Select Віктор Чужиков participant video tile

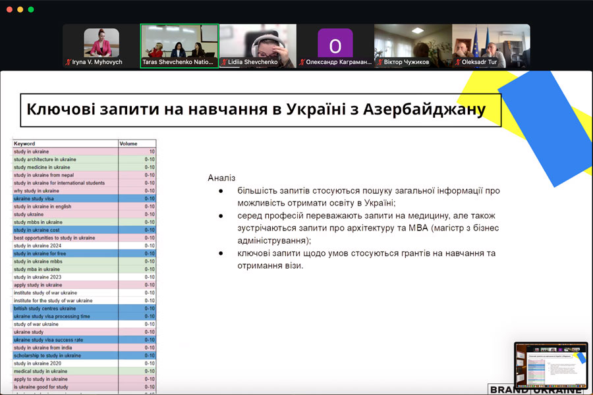[x=413, y=45]
